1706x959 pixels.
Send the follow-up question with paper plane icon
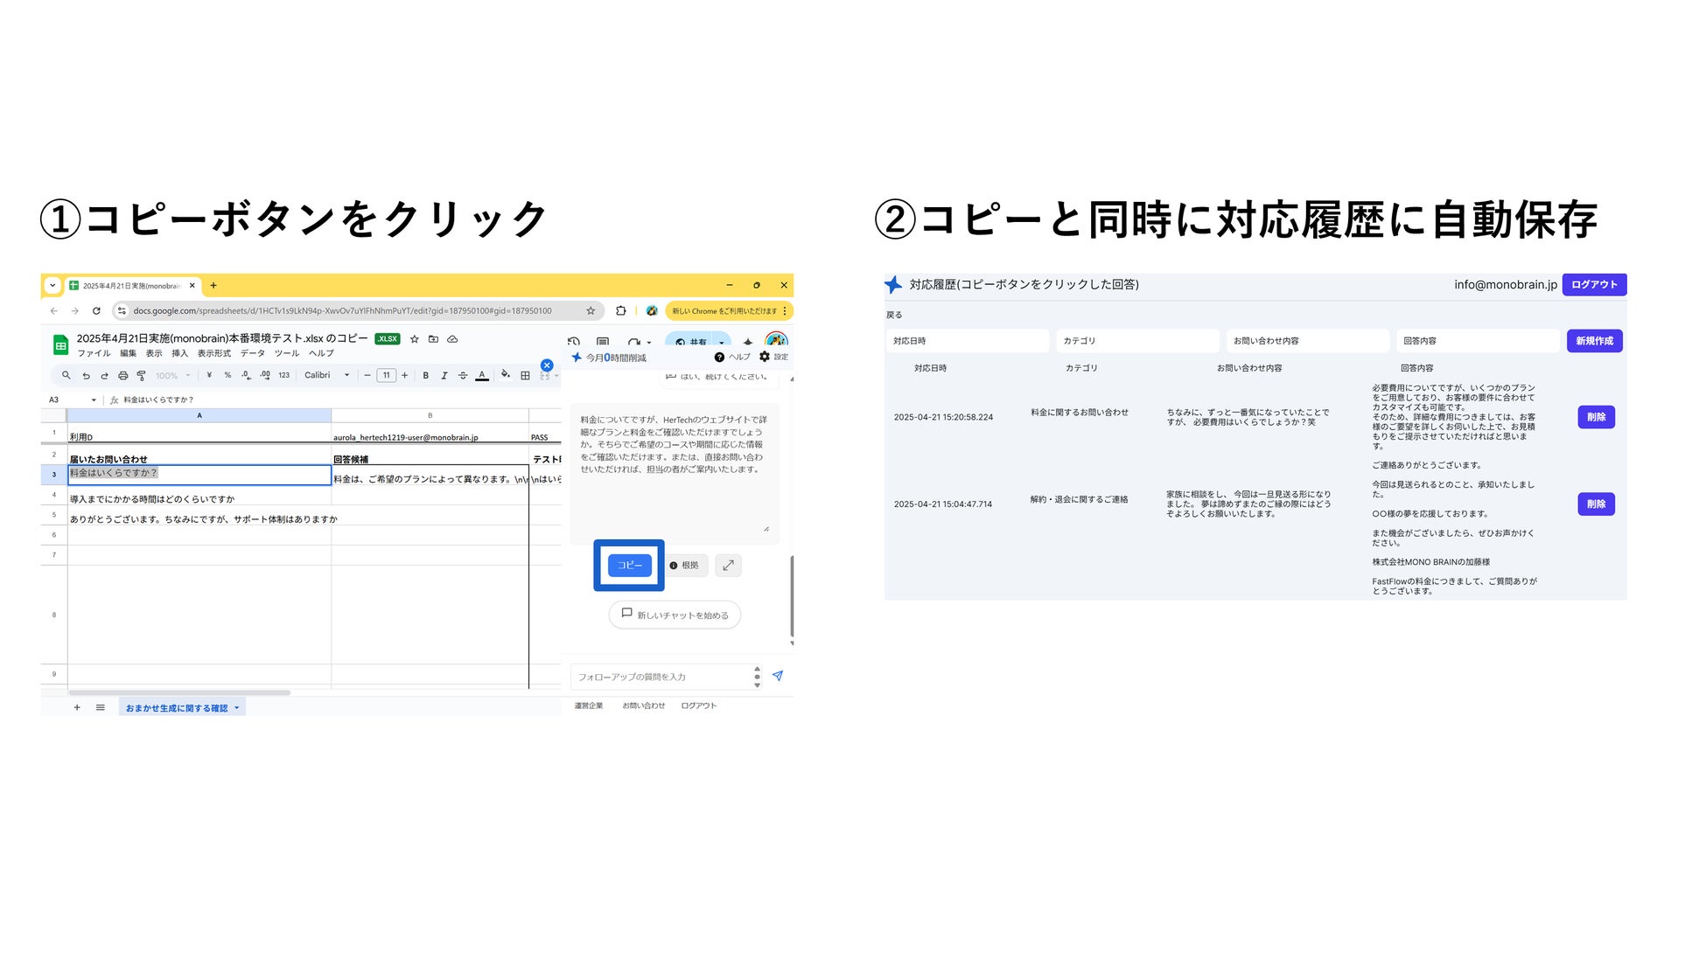point(778,676)
